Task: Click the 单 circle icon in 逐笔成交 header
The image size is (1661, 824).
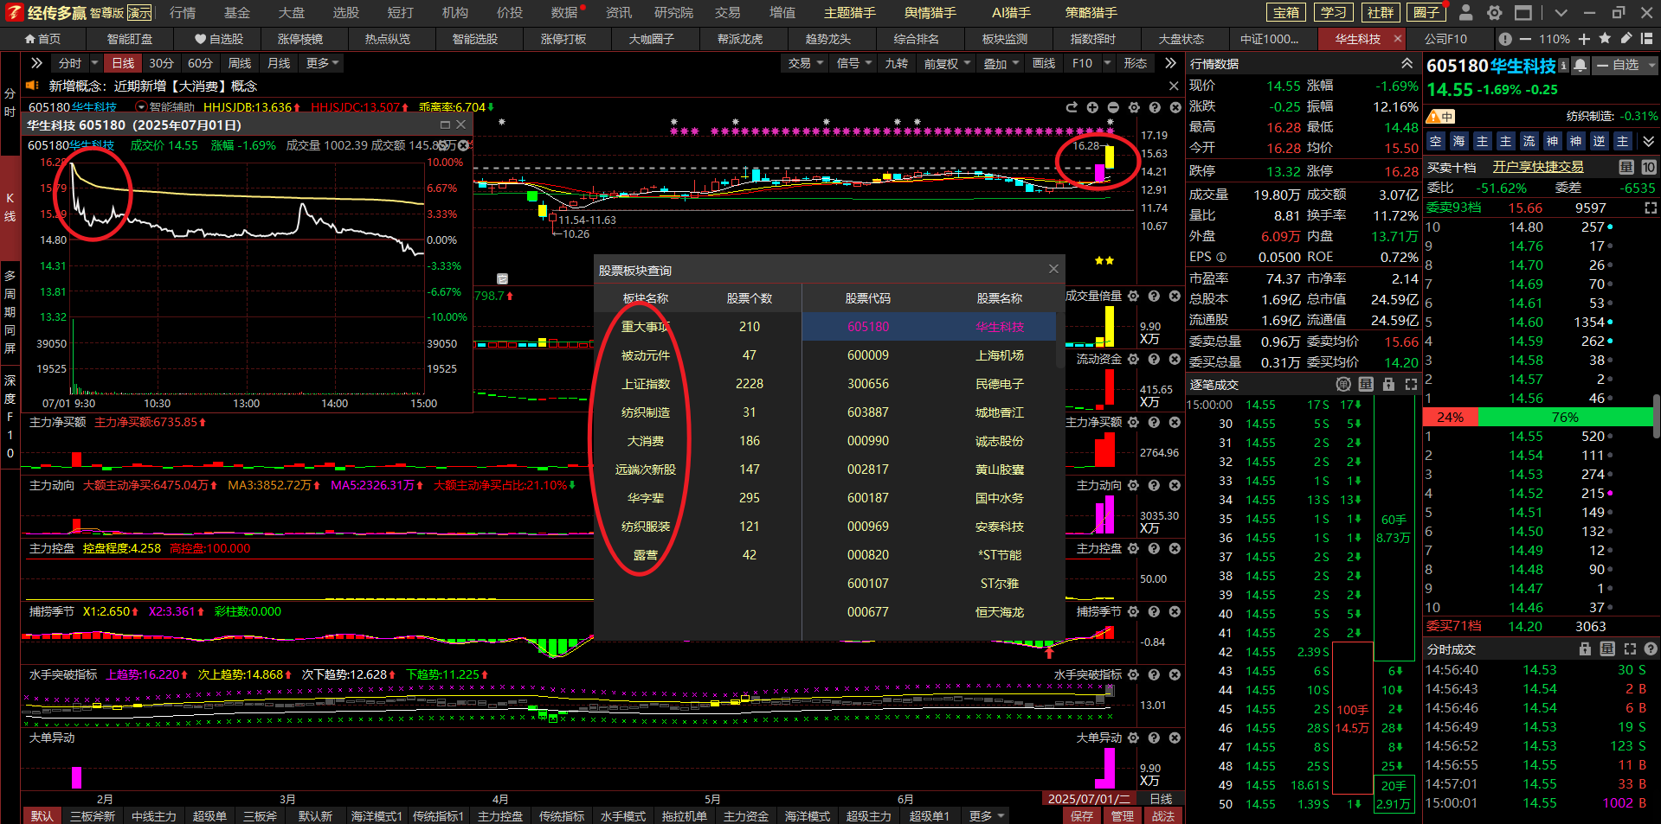Action: (1343, 384)
